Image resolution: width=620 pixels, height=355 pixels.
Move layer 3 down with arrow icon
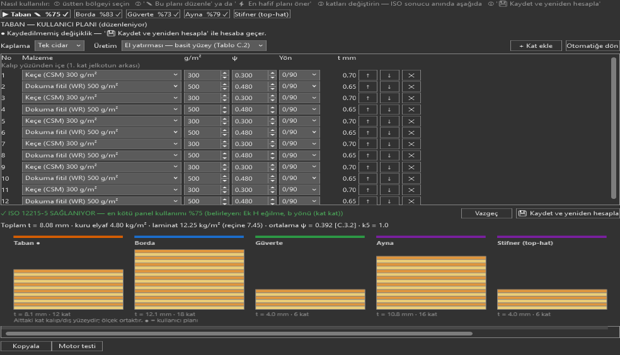[x=389, y=98]
